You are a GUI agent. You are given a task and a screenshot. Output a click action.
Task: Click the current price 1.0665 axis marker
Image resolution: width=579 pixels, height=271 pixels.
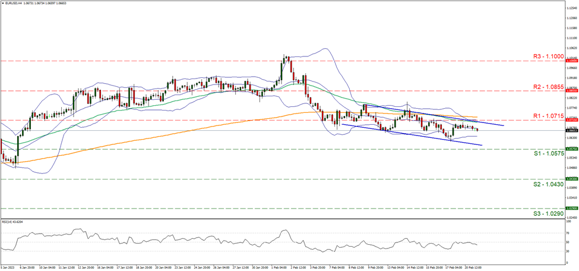pos(571,130)
